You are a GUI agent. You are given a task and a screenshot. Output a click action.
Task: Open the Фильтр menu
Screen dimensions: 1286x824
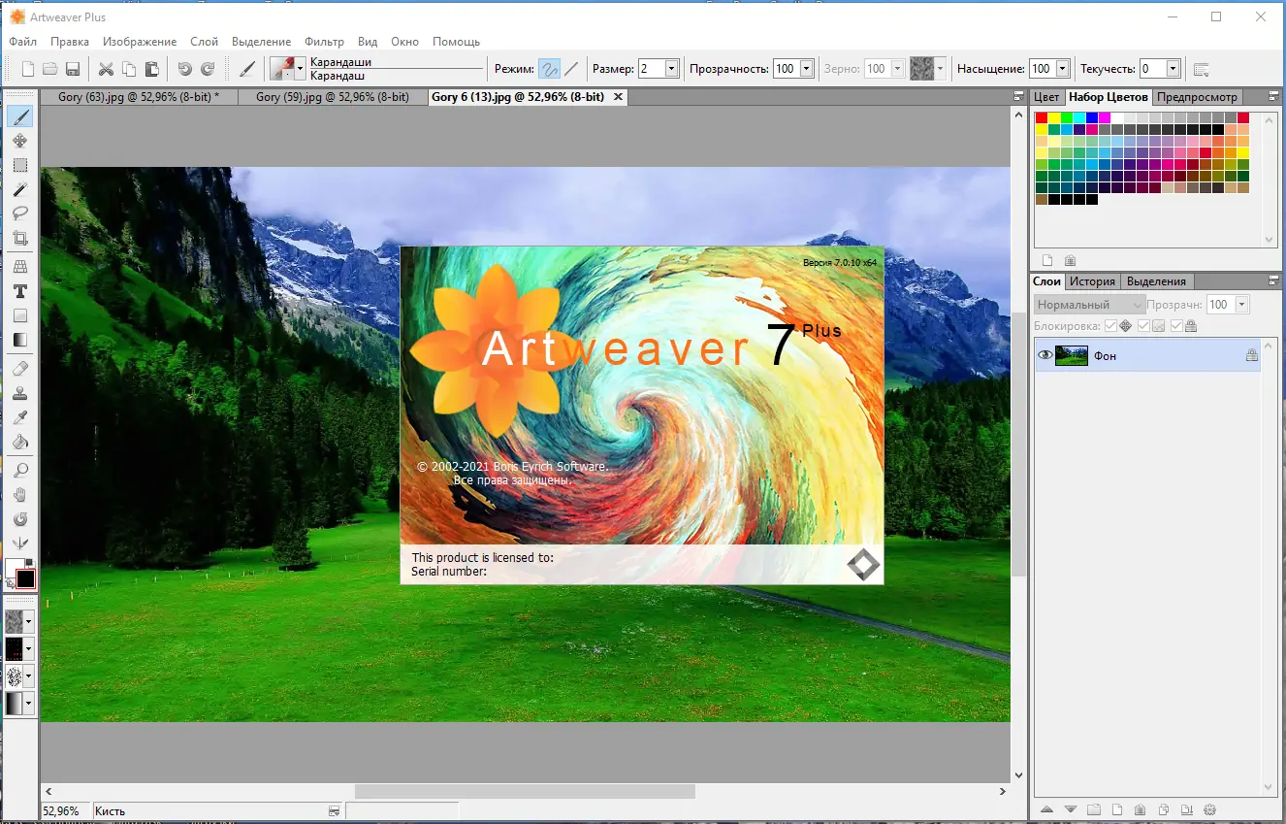(324, 41)
